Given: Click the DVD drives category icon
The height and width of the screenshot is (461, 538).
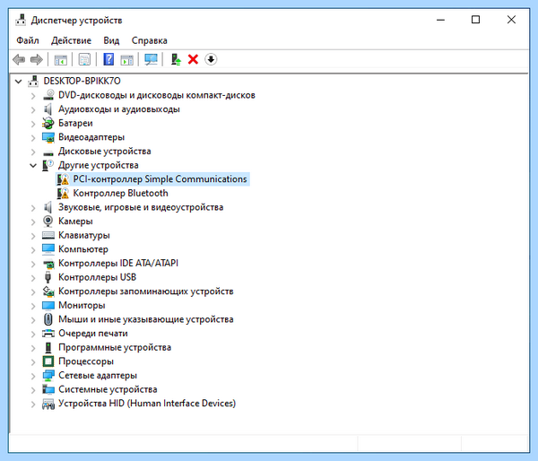Looking at the screenshot, I should 48,95.
